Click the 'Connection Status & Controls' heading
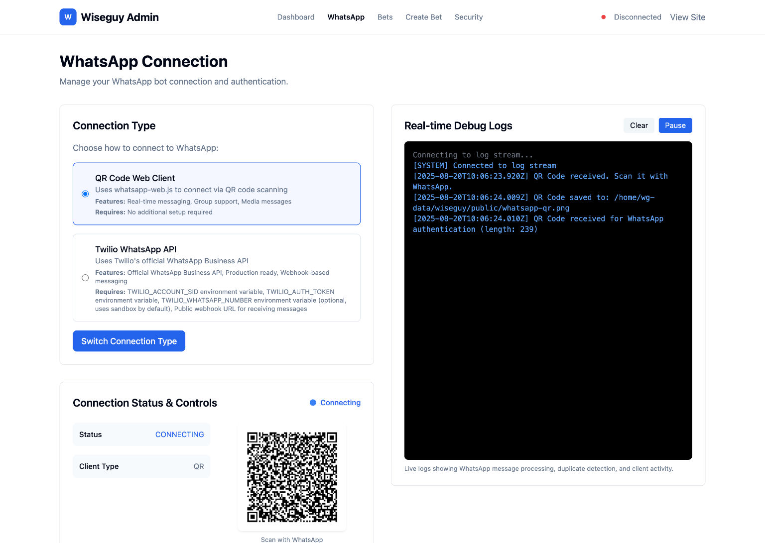 pos(145,403)
